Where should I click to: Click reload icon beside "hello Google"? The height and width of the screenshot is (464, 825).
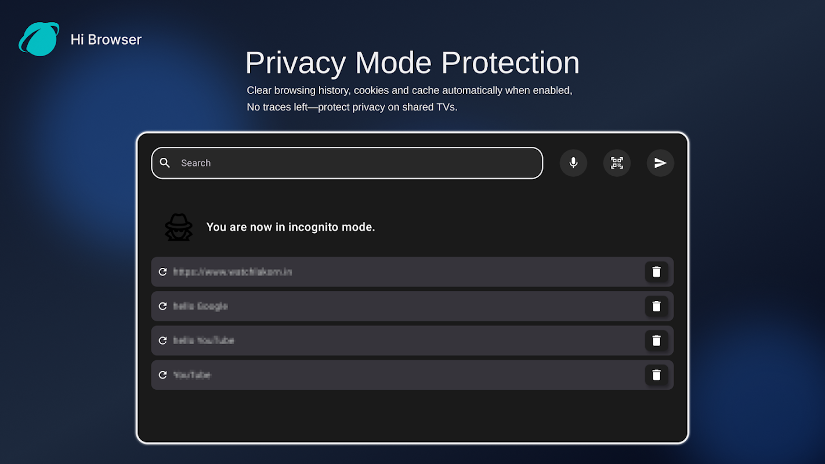pyautogui.click(x=163, y=306)
